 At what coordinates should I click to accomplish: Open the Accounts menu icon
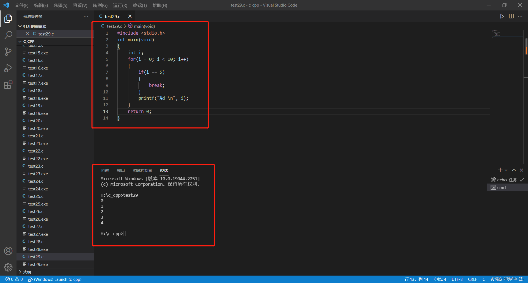point(8,251)
